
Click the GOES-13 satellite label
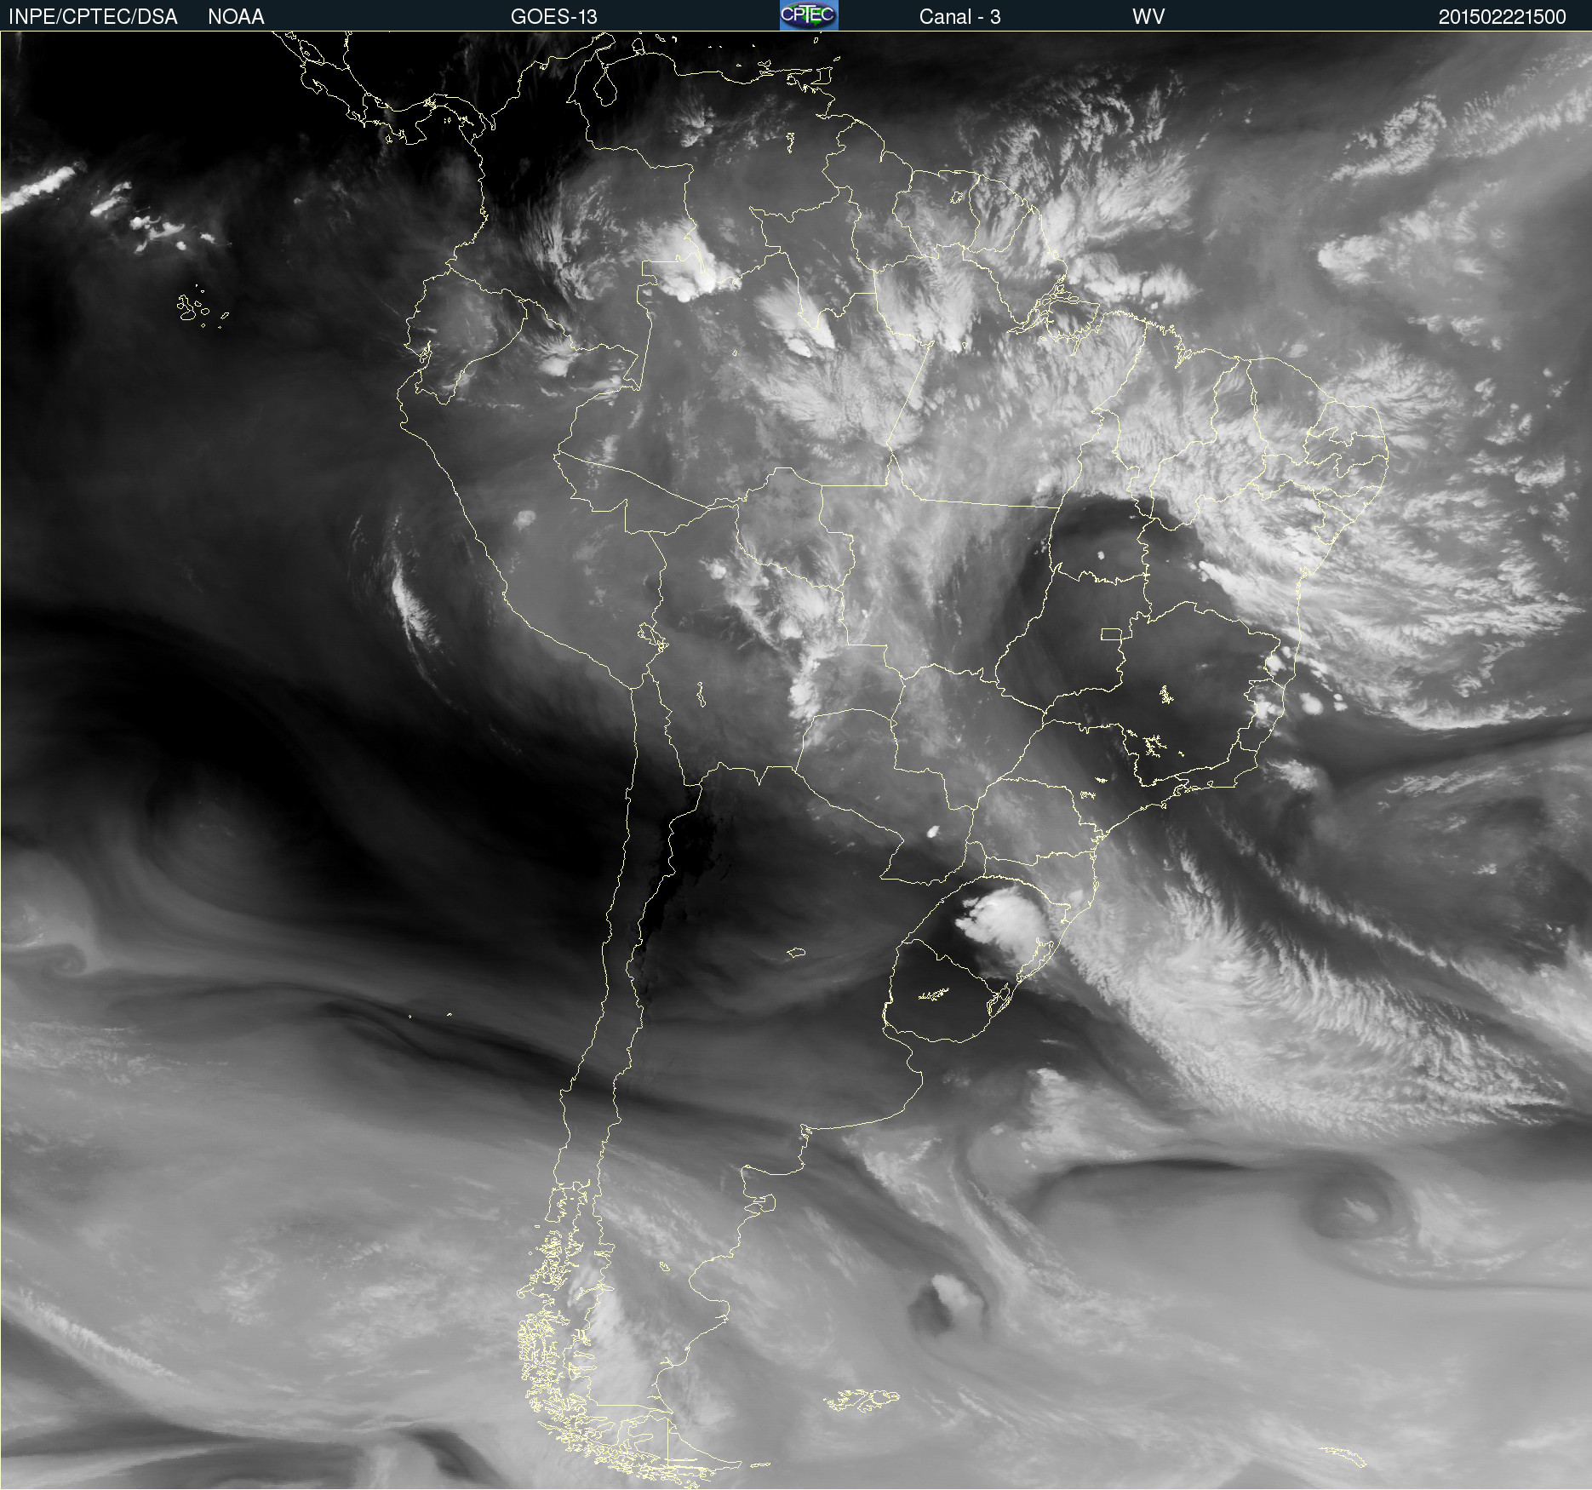[553, 16]
